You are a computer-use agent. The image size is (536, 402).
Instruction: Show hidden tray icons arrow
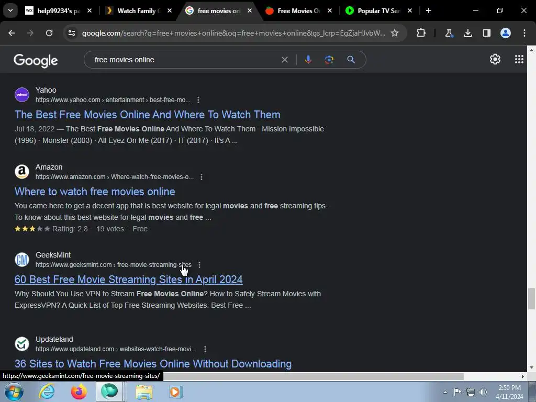pos(445,392)
